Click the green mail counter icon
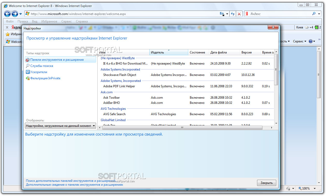Viewport: 328px width, 196px height. [x=316, y=27]
